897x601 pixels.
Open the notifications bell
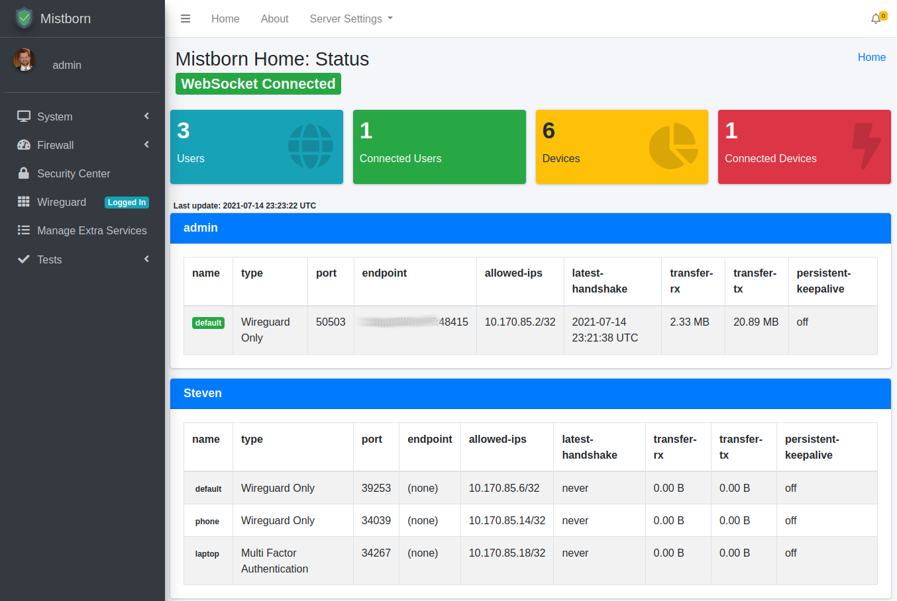876,19
